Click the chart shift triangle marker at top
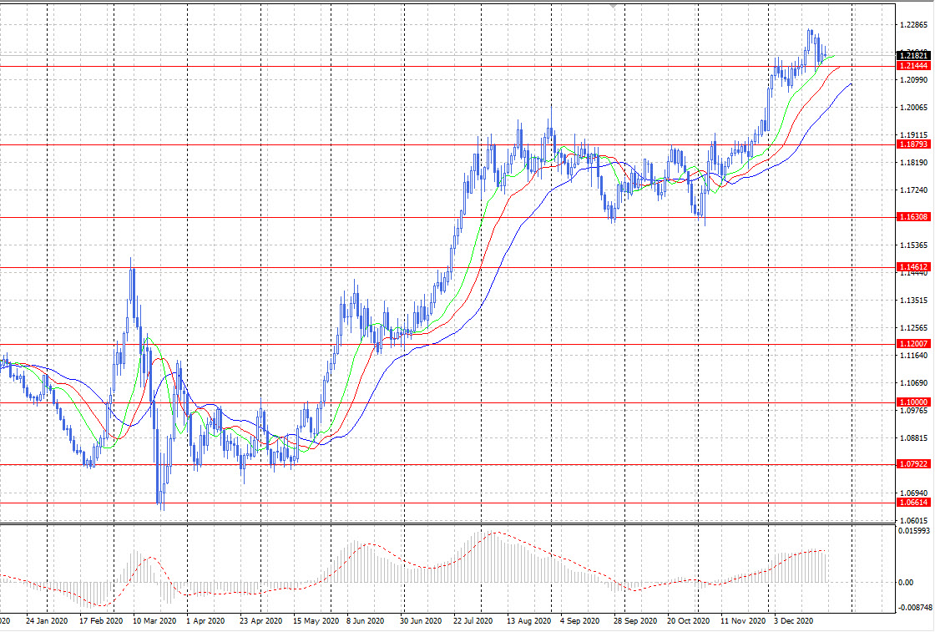 [x=614, y=6]
